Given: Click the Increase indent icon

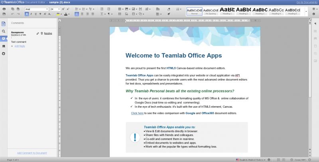Looking at the screenshot, I should pos(108,9).
